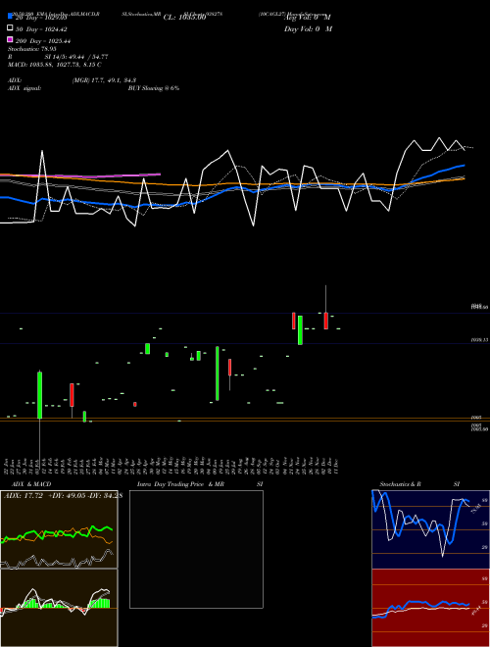The height and width of the screenshot is (647, 490).
Task: Click the ADX line chart panel
Action: 59,529
